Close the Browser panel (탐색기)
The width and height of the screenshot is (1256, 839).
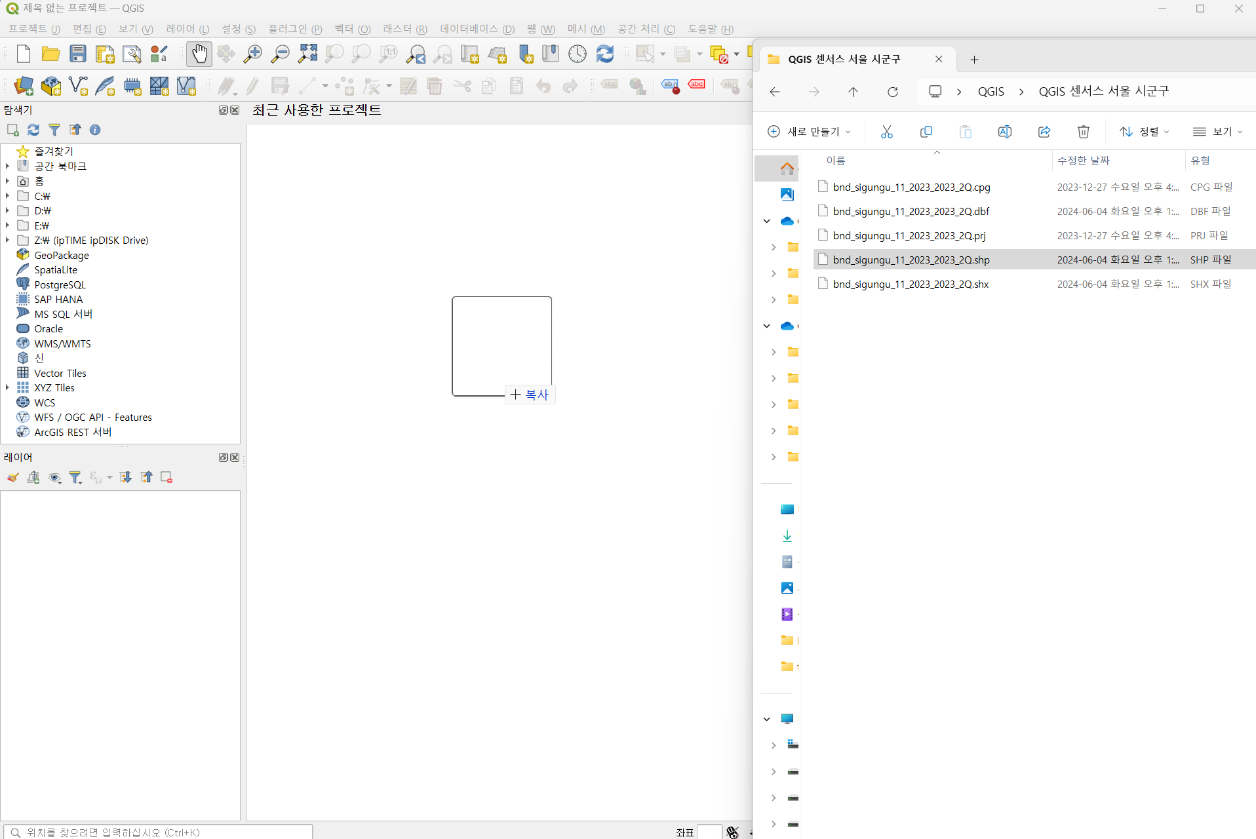pyautogui.click(x=235, y=110)
